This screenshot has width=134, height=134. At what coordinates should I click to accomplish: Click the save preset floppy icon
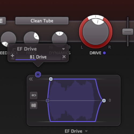(1, 21)
